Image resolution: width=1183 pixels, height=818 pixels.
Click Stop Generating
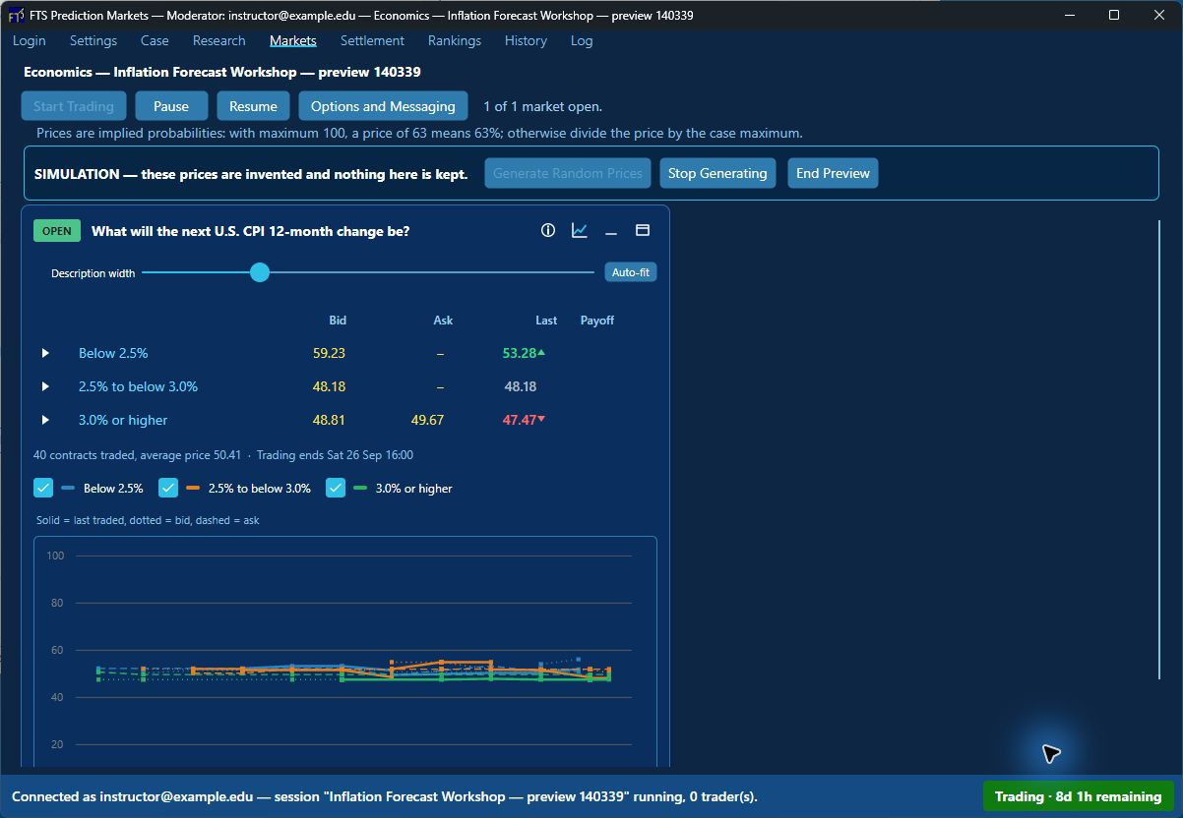point(717,173)
